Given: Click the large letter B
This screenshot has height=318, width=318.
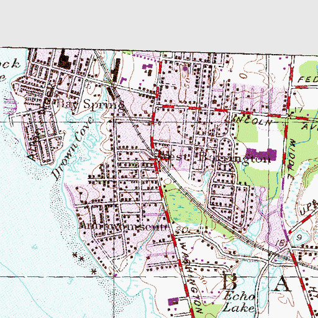Looking at the screenshot, I should (229, 282).
